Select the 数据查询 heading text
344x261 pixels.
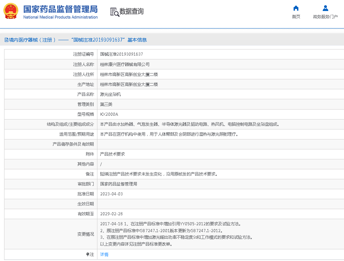click(x=131, y=11)
